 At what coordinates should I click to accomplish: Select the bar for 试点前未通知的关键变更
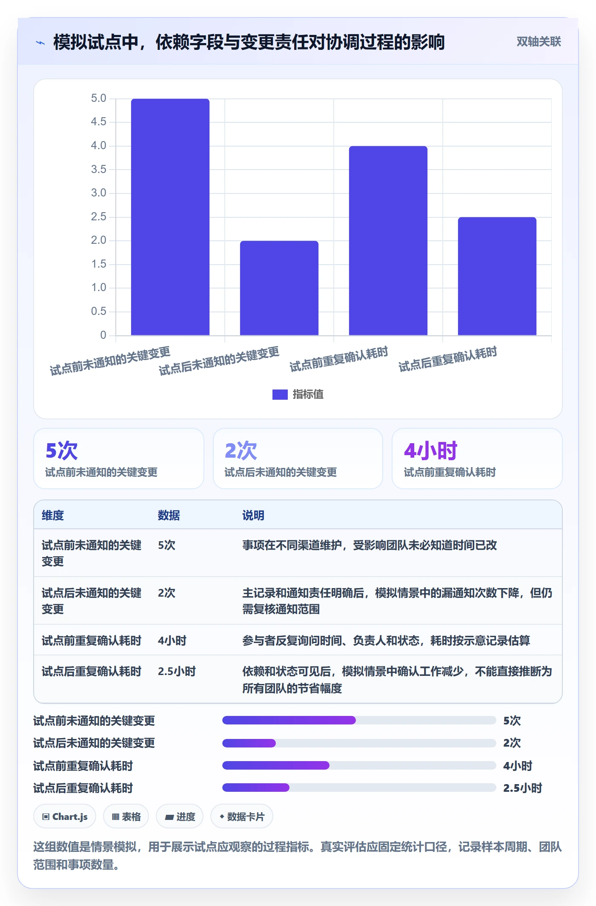(170, 217)
